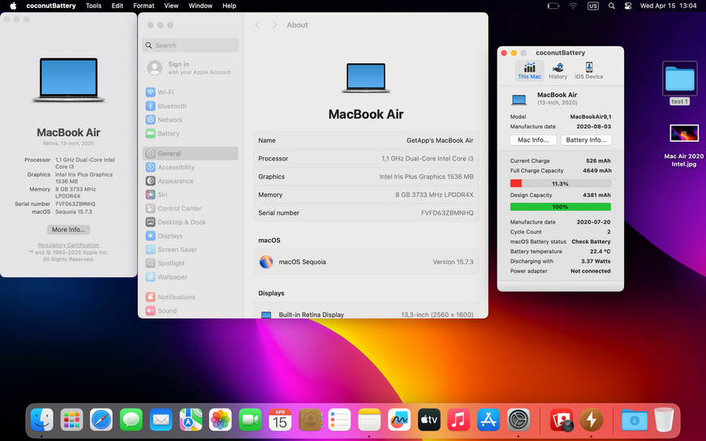Open Photos from the Dock
The image size is (706, 441).
click(x=220, y=420)
